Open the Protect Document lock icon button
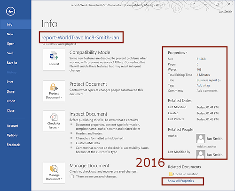This screenshot has height=191, width=235. tap(54, 91)
